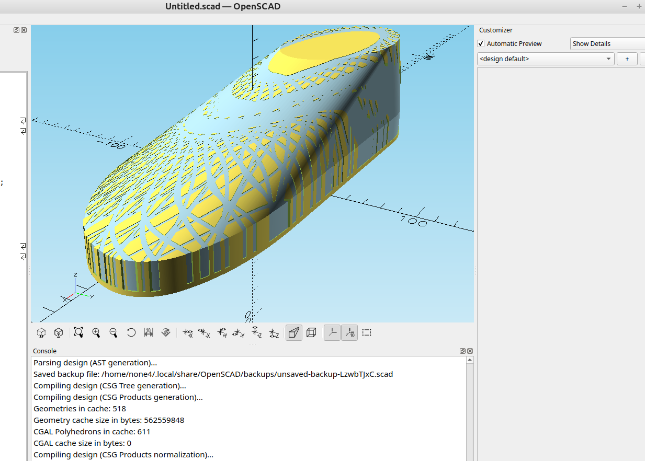Uncheck the Automatic Preview checkbox
Viewport: 645px width, 461px height.
[x=480, y=43]
